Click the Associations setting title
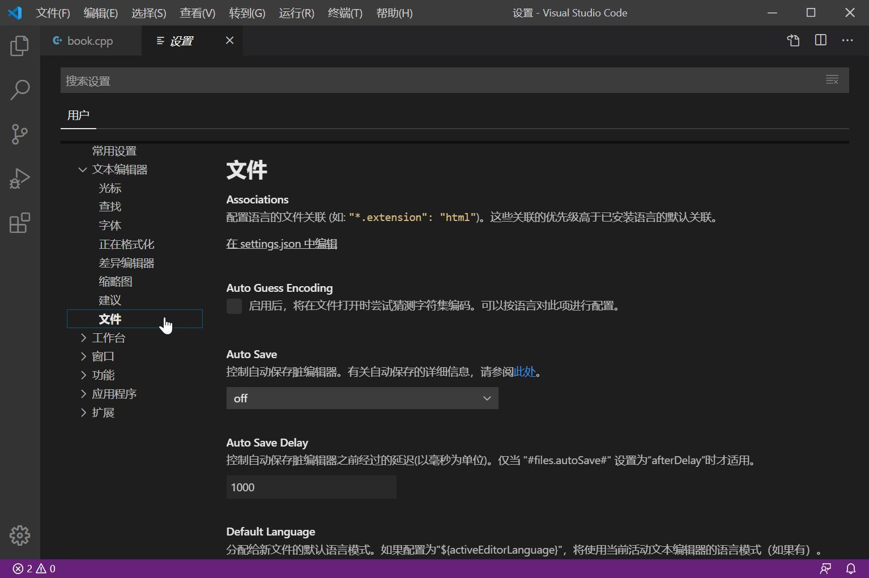Screen dimensions: 869x578 click(x=257, y=199)
